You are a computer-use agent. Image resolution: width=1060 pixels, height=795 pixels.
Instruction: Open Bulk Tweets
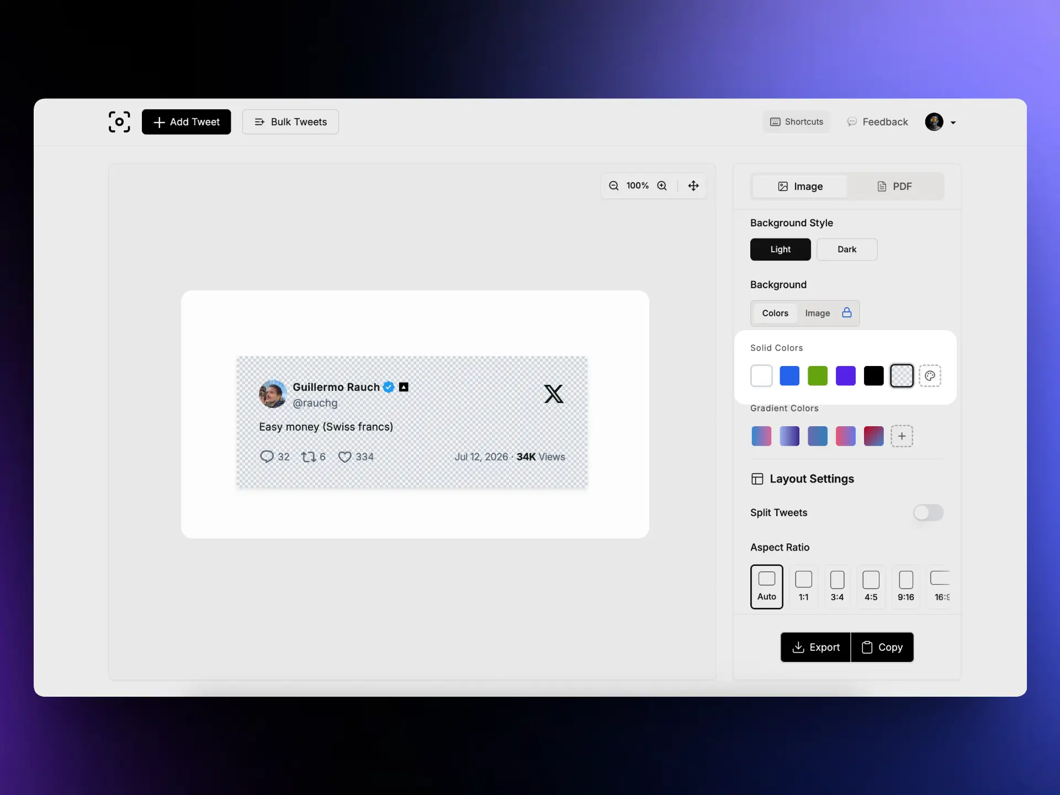coord(290,122)
